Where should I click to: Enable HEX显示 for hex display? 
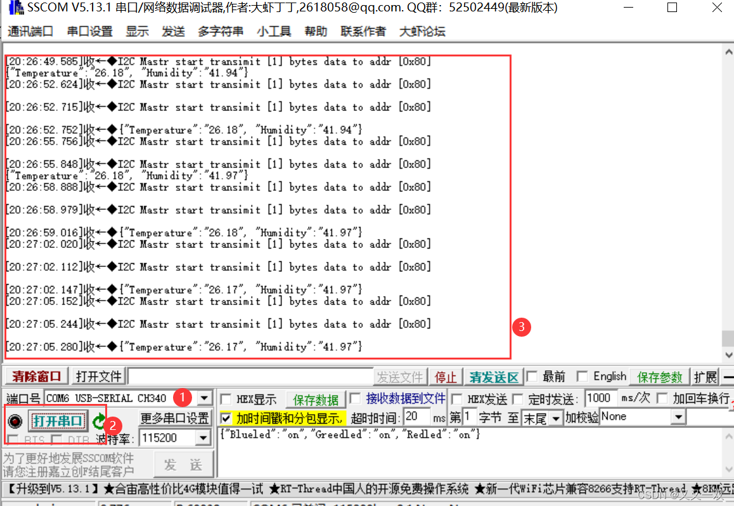point(225,399)
